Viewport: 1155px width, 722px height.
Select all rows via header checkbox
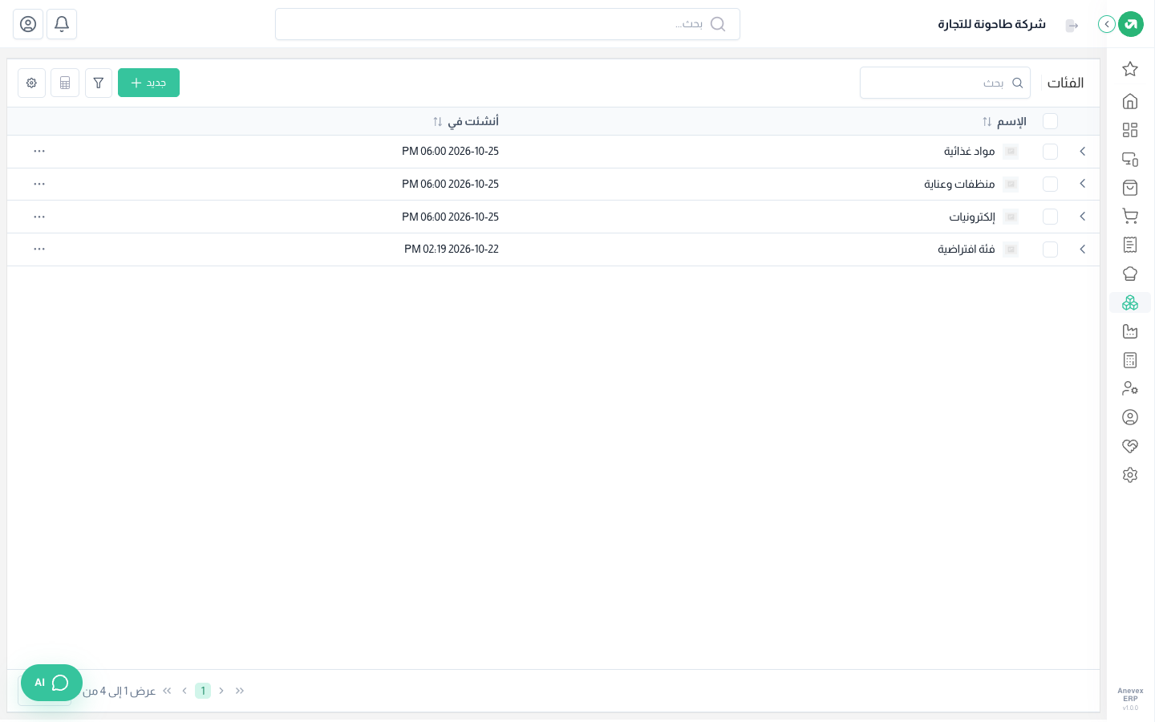[x=1050, y=121]
